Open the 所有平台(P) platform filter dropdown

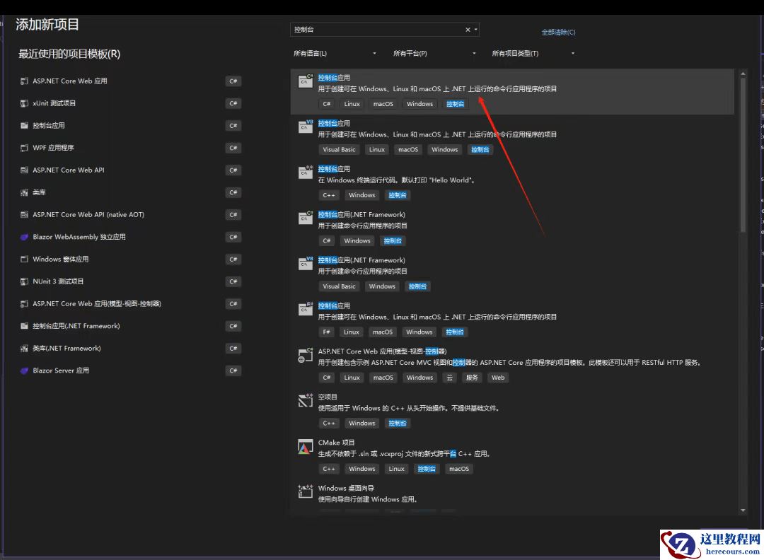coord(434,54)
